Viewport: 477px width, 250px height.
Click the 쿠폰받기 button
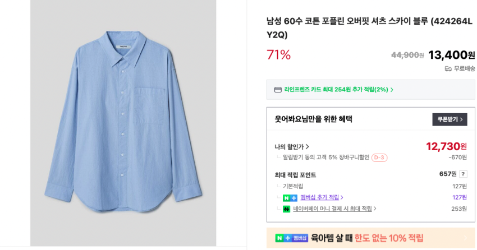(450, 119)
